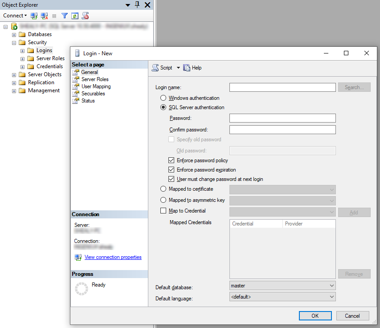Select the Server Objects folder
The width and height of the screenshot is (380, 328).
pyautogui.click(x=45, y=74)
